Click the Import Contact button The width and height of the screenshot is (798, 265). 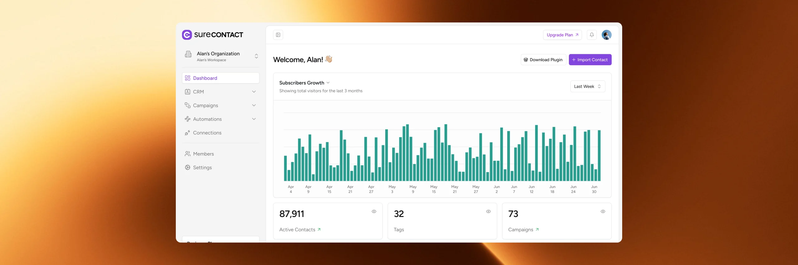(590, 60)
